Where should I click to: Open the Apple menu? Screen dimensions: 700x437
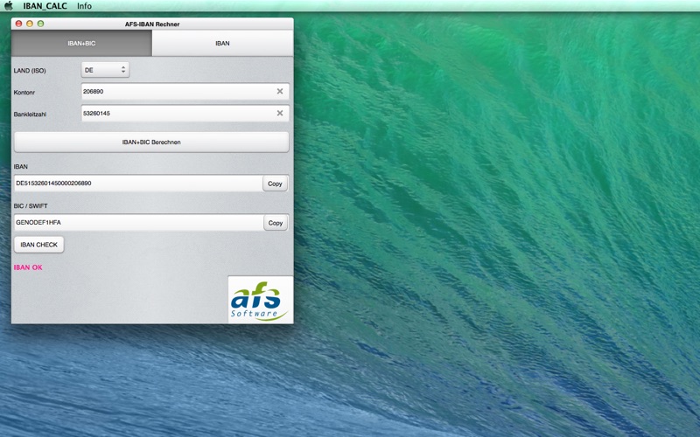pos(8,6)
